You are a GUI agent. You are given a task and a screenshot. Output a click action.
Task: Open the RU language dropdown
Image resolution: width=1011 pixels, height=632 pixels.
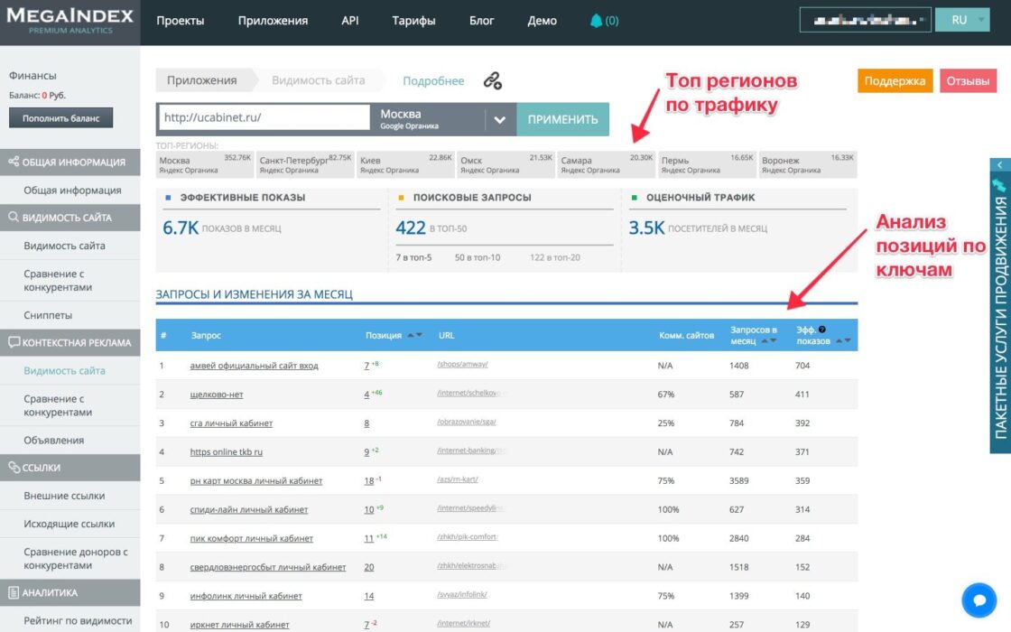coord(962,20)
